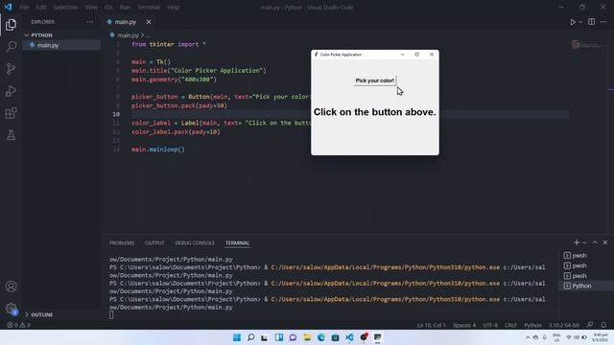Image resolution: width=614 pixels, height=345 pixels.
Task: Open the Go menu
Action: (108, 7)
